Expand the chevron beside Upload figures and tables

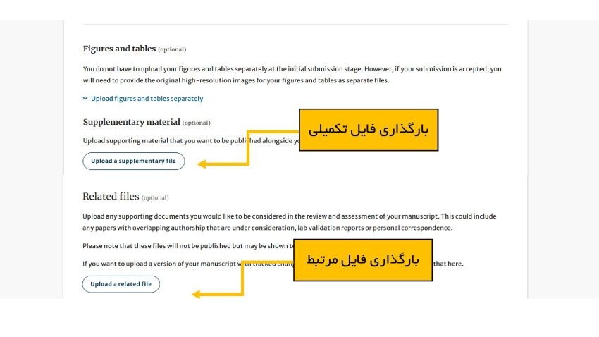point(85,99)
